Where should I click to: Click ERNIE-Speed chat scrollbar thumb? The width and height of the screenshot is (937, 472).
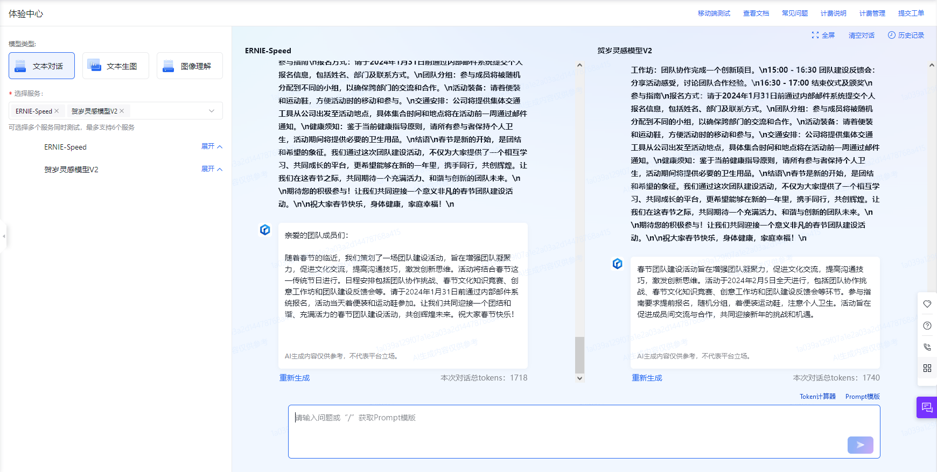pos(579,355)
